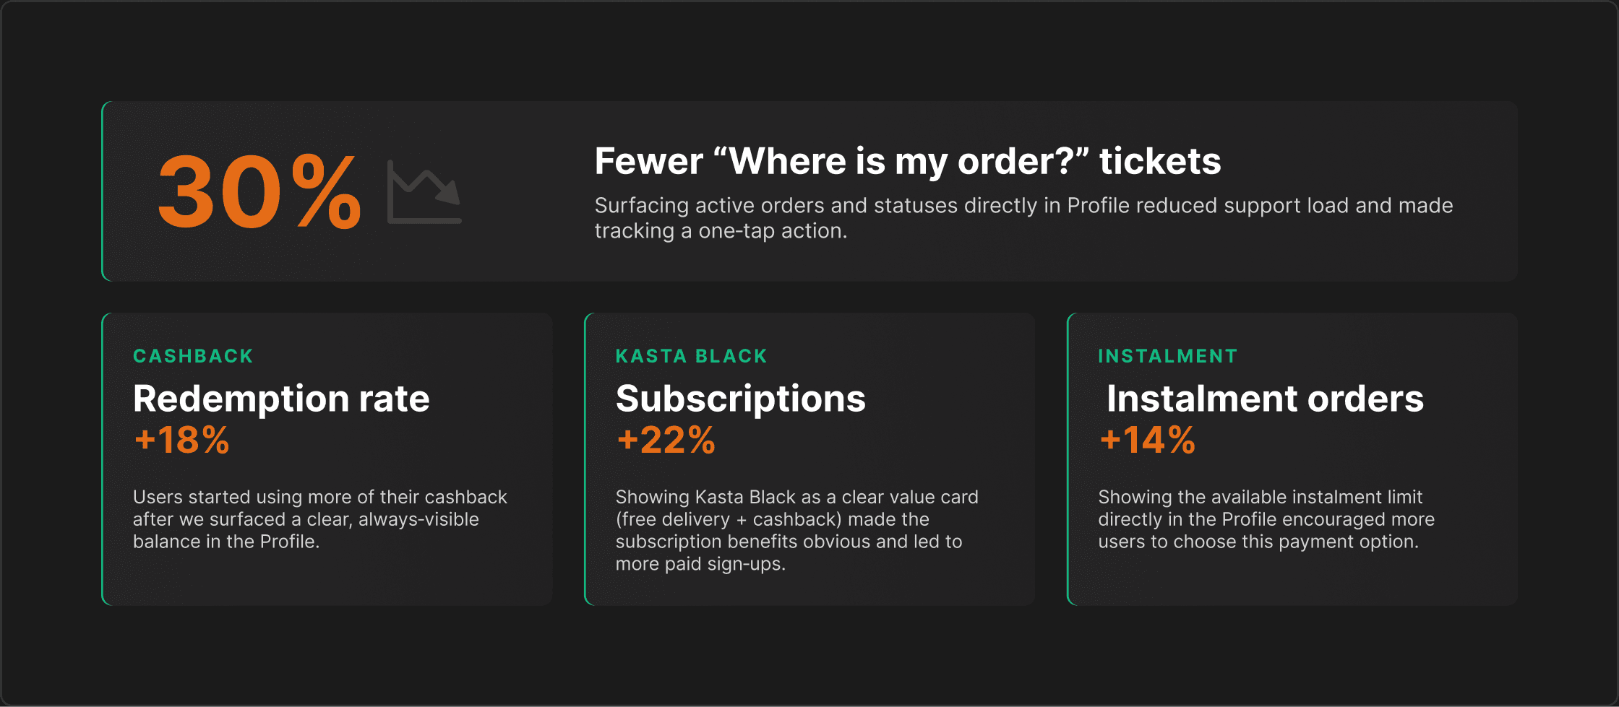Click the +18% value
The image size is (1619, 707).
tap(181, 440)
